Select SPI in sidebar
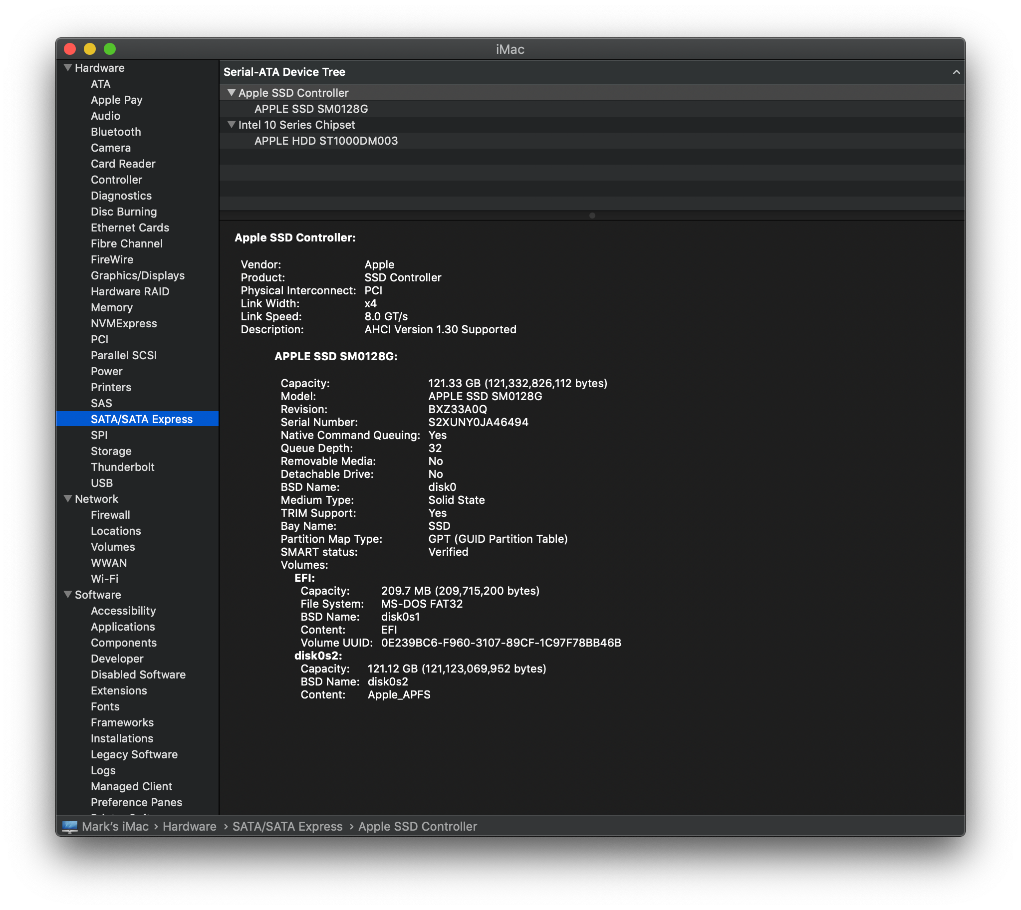The image size is (1021, 910). click(x=99, y=436)
